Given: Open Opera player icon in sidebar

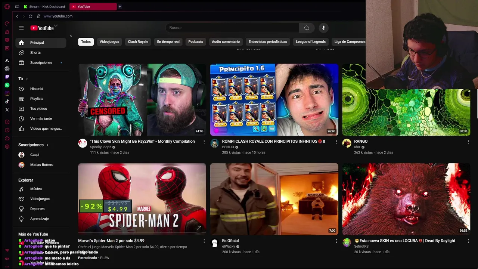Looking at the screenshot, I should coord(7,122).
